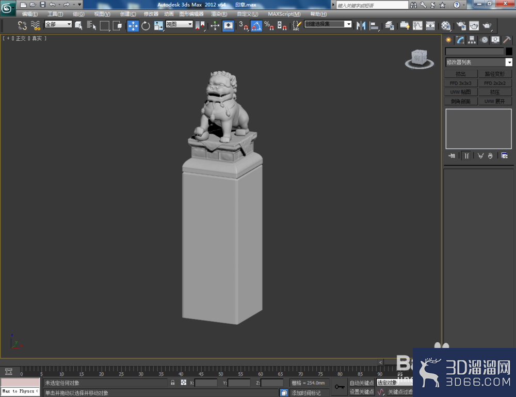Open the 创建(C) menu
Image resolution: width=516 pixels, height=397 pixels.
pos(128,14)
